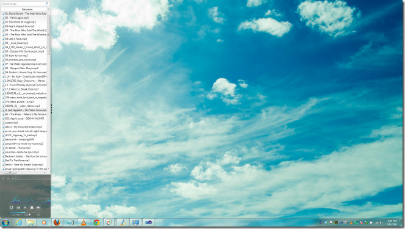Click the search magnifier icon
The height and width of the screenshot is (229, 405).
click(47, 4)
